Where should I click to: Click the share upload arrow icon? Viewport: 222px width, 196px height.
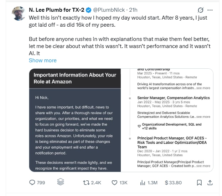click(210, 182)
